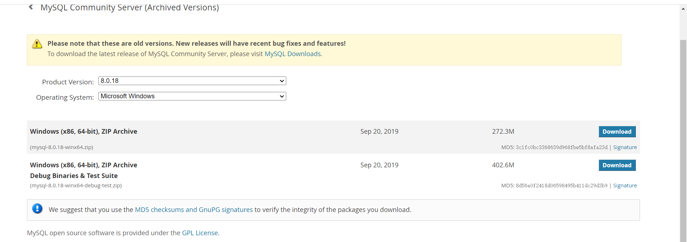
Task: Click the yellow warning triangle icon
Action: point(37,44)
